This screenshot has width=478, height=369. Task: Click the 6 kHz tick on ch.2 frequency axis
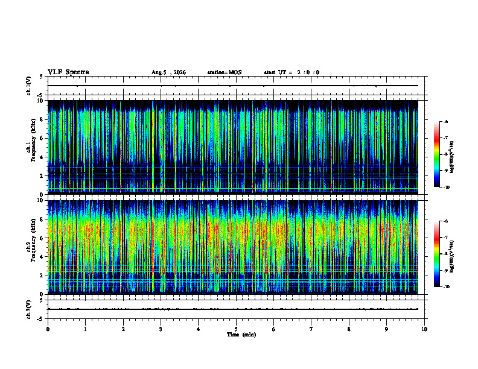point(42,238)
